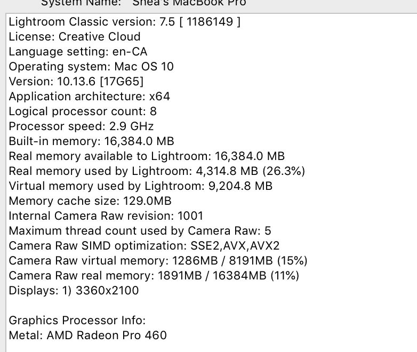Click the Displays: 3360x2100 line

pos(74,291)
